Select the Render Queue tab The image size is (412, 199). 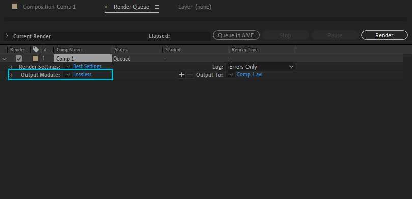pos(131,7)
